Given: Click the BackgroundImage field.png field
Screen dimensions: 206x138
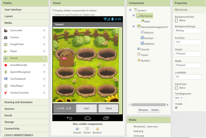Looking at the screenshot, I should click(x=188, y=30).
